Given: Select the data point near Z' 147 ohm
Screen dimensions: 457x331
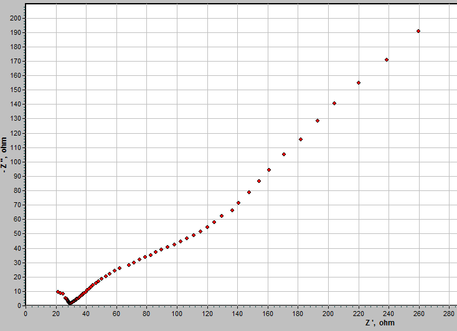Looking at the screenshot, I should 249,192.
